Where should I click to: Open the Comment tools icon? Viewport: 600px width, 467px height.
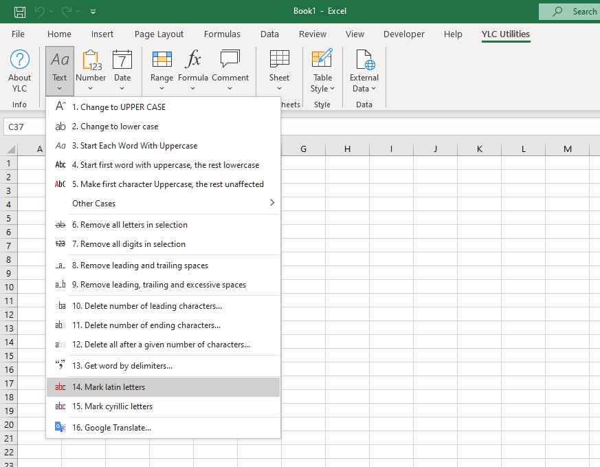230,61
